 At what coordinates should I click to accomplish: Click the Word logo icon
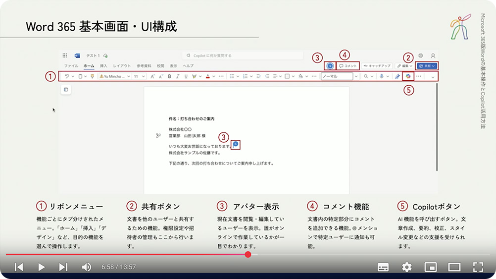(77, 56)
